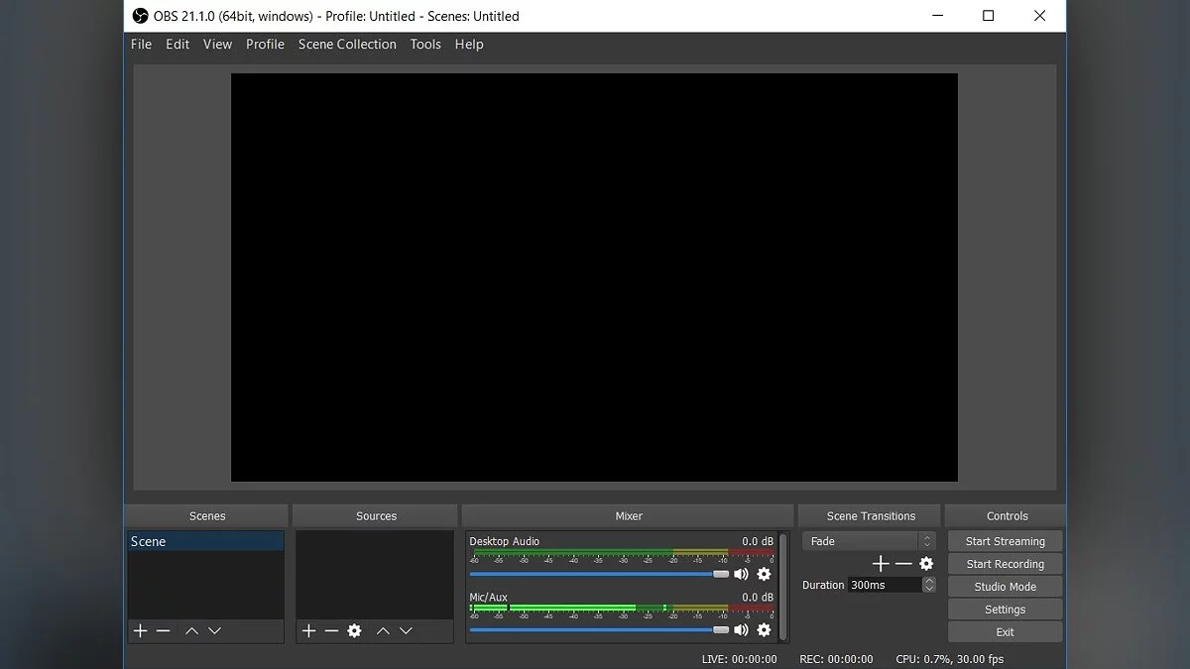This screenshot has width=1190, height=669.
Task: Open source properties gear icon
Action: (354, 630)
